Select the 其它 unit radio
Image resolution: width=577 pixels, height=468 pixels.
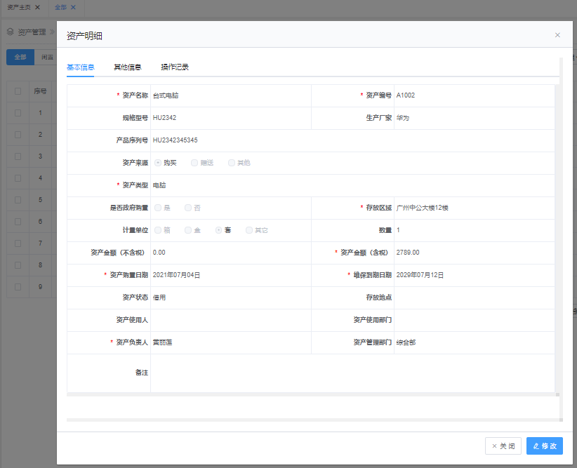coord(249,230)
